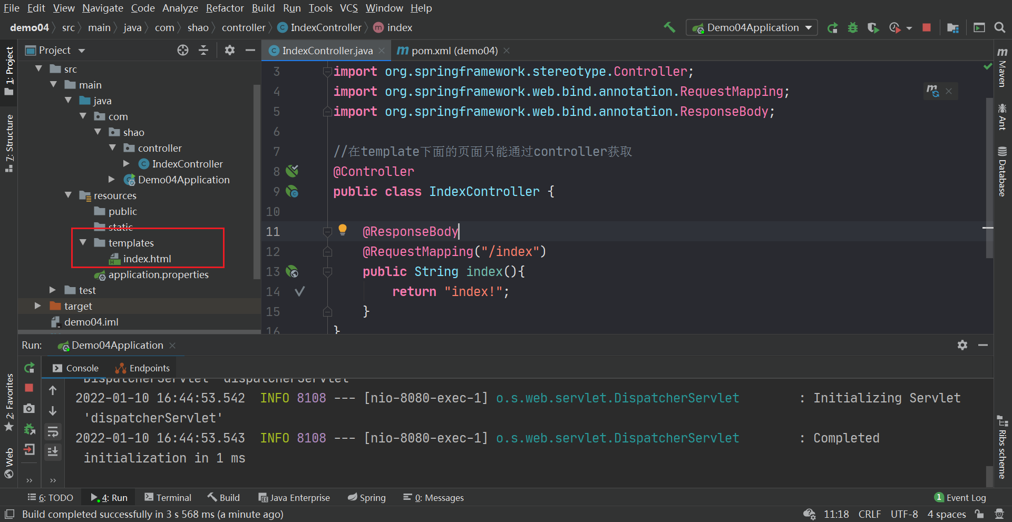Click the hector inspector icon in status bar
The image size is (1012, 522).
point(999,514)
